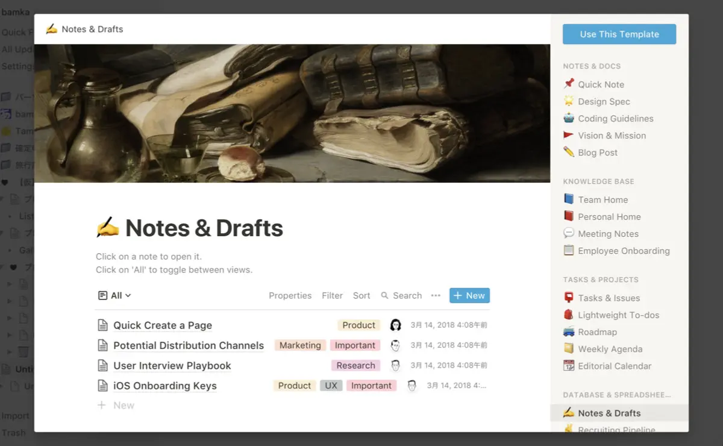Click page icon of User Interview Playbook
Viewport: 723px width, 446px height.
103,366
